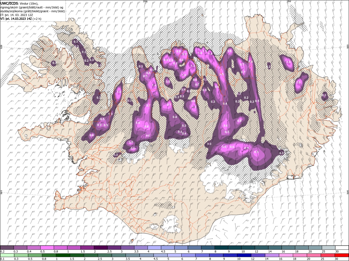
Task: Pick the palest green lower swatch starting at 0.1
Action: 7,255
